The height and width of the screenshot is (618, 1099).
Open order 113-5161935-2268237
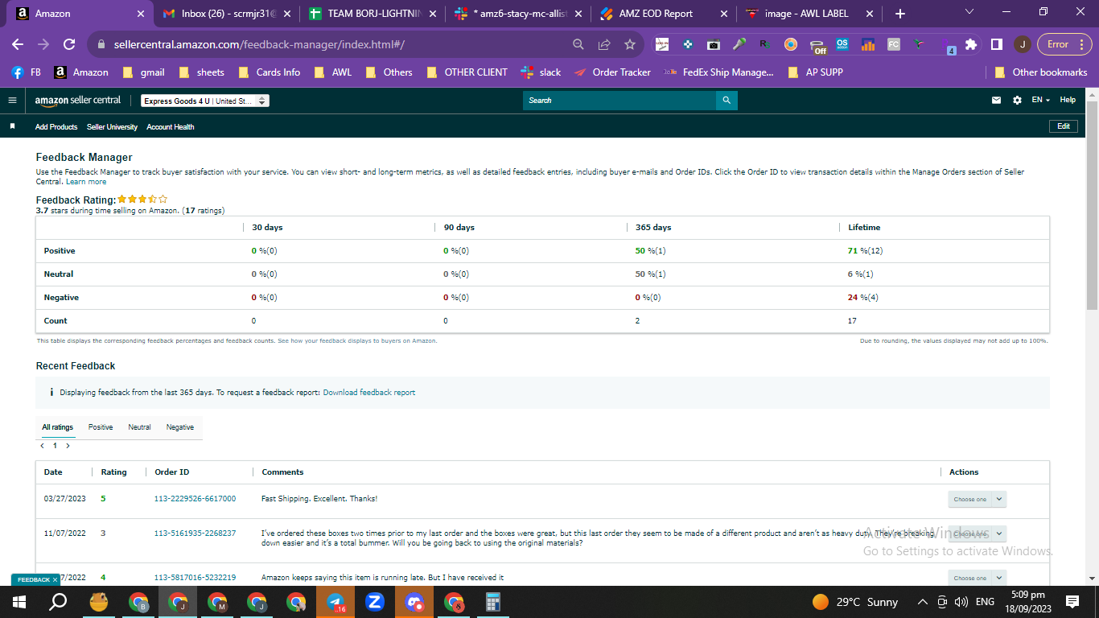pos(195,533)
